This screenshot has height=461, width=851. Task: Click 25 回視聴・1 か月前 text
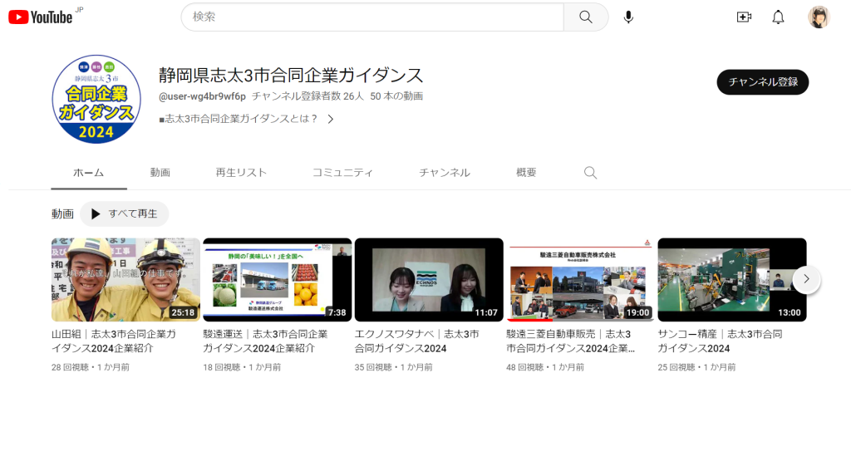pos(697,367)
